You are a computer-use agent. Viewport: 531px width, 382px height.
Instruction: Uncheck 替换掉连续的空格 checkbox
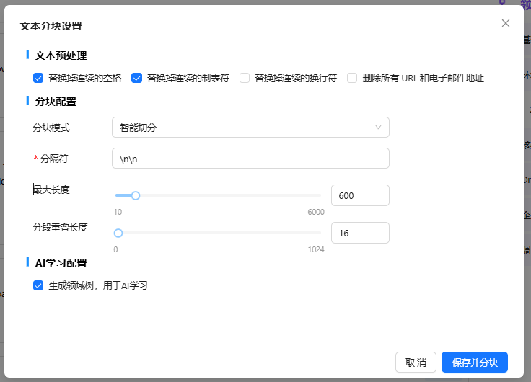point(38,78)
